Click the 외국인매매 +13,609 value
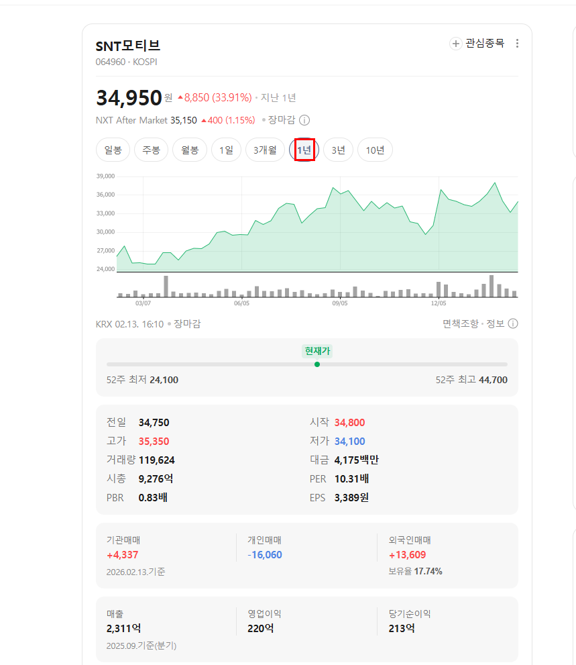576x665 pixels. pos(407,555)
